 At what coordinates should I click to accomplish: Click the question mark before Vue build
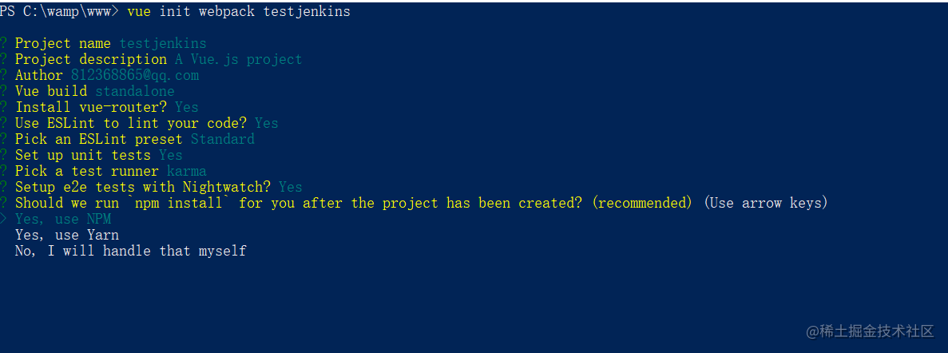point(4,91)
